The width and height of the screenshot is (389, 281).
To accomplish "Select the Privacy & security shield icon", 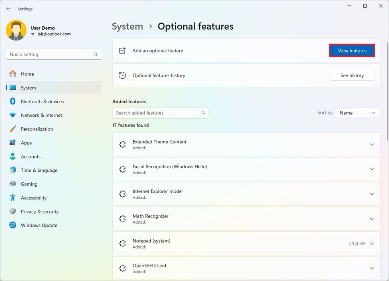I will 12,212.
